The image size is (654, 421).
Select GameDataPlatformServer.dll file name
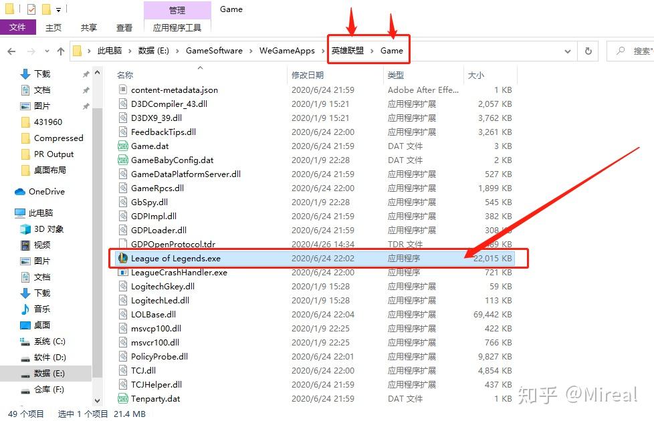(x=186, y=174)
